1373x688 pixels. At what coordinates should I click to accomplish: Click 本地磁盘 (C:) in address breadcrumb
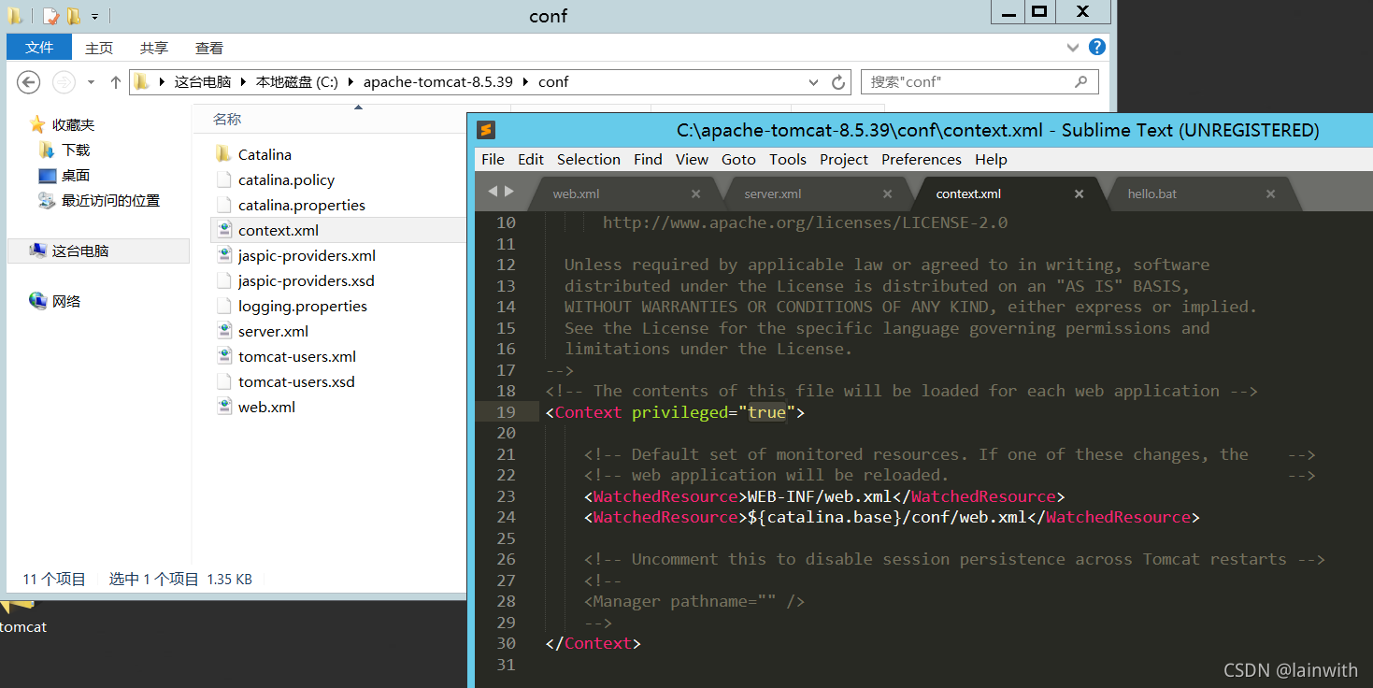297,82
